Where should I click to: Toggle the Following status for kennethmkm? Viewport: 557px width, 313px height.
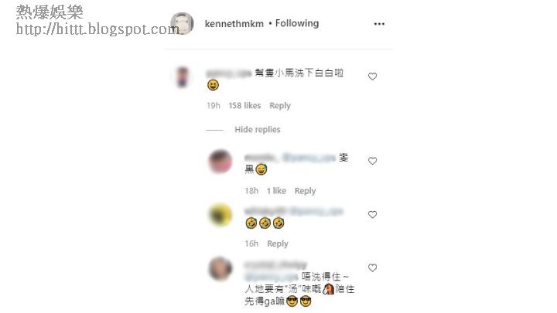point(297,23)
